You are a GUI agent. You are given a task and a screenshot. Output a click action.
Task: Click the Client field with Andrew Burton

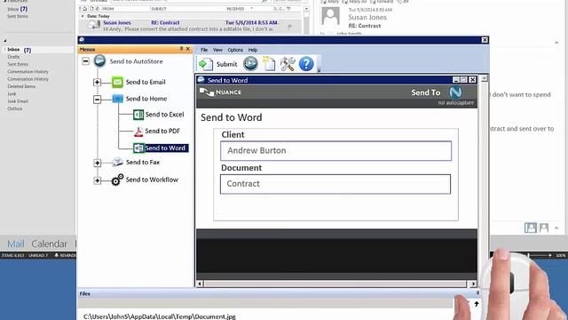pos(335,150)
